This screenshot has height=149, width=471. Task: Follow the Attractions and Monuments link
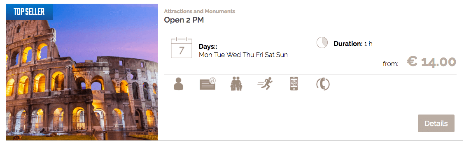(199, 11)
